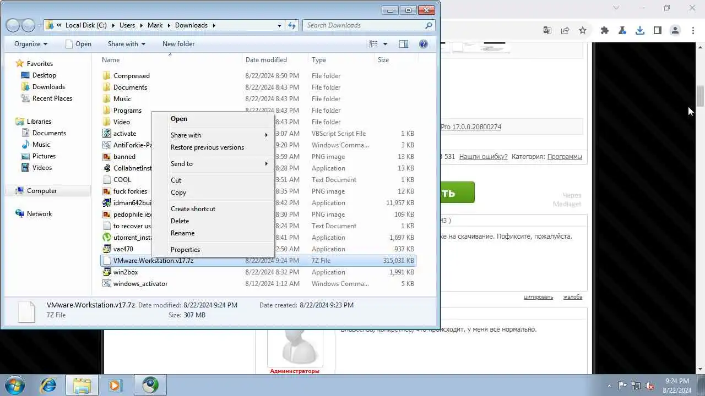Click Users in address breadcrumb
This screenshot has height=396, width=705.
point(127,25)
